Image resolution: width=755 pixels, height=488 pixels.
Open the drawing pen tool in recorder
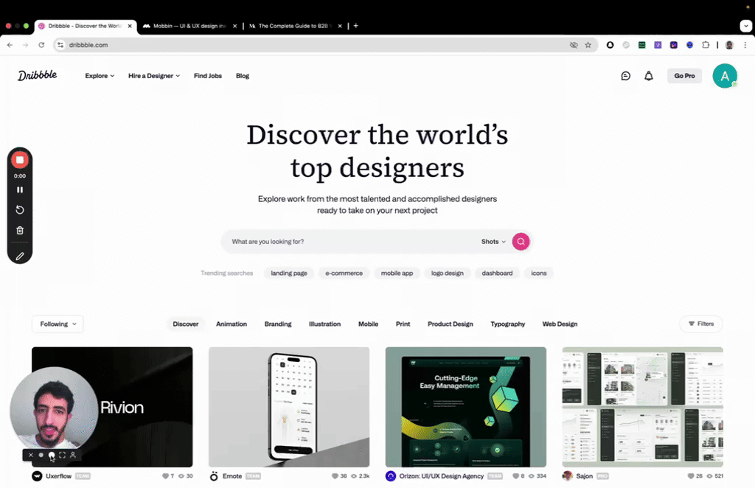pyautogui.click(x=20, y=257)
